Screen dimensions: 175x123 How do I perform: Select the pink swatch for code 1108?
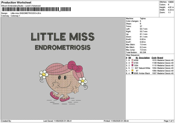coord(132,63)
